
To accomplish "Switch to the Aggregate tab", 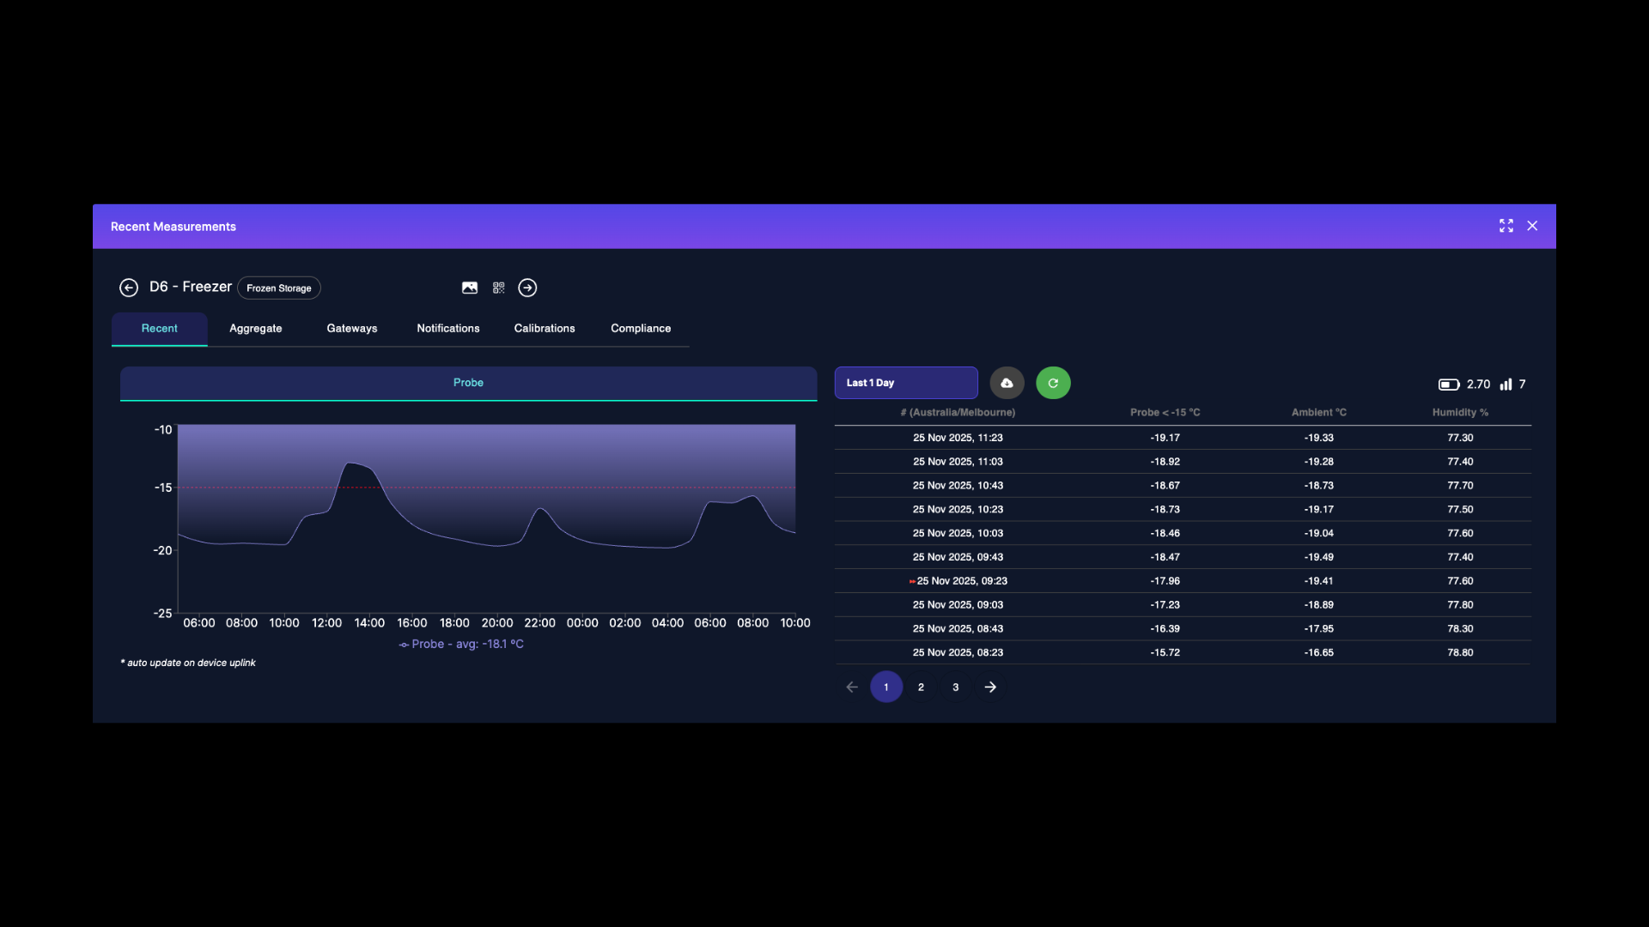I will 255,329.
